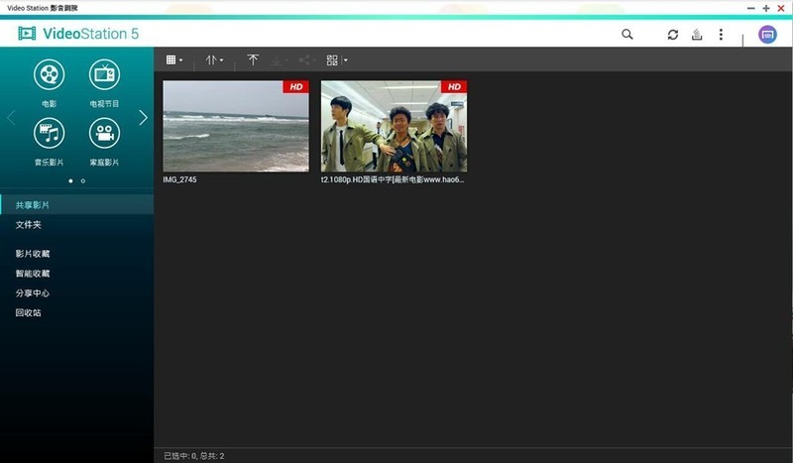Select 文件夹 in the sidebar
Image resolution: width=793 pixels, height=463 pixels.
coord(28,225)
